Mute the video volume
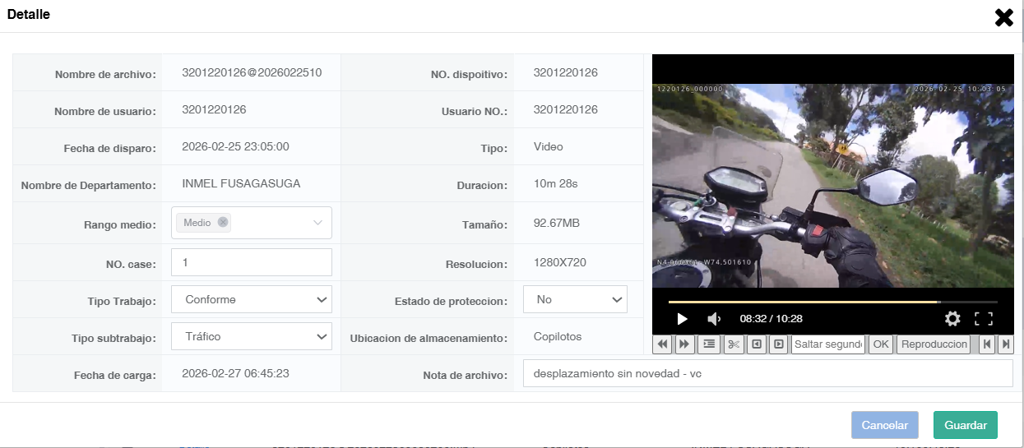 714,319
